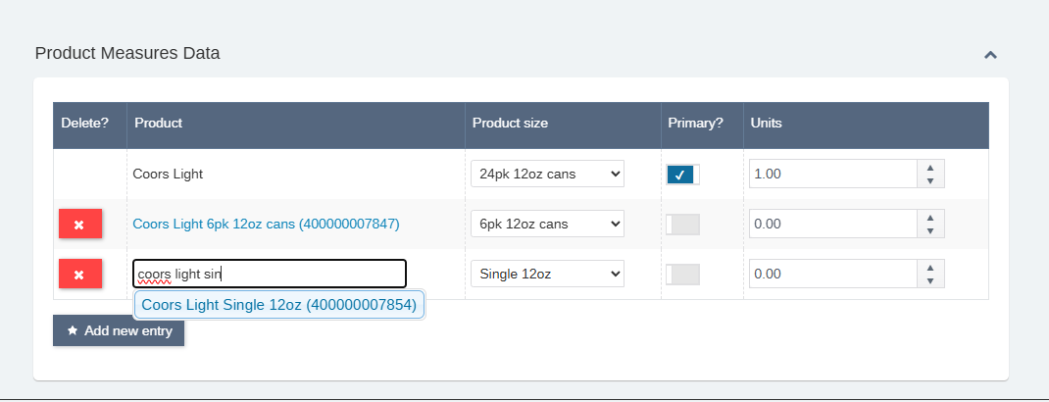This screenshot has height=402, width=1049.
Task: Toggle Primary for the Single 12oz row
Action: tap(682, 275)
